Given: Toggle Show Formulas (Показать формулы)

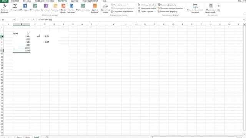Looking at the screenshot, I should click(167, 5).
